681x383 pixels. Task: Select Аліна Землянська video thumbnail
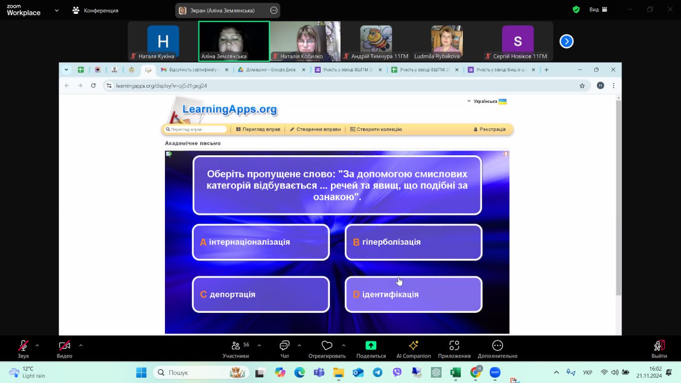coord(234,41)
